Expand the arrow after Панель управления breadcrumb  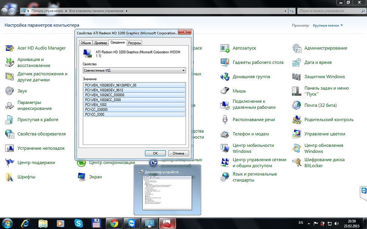[66, 11]
